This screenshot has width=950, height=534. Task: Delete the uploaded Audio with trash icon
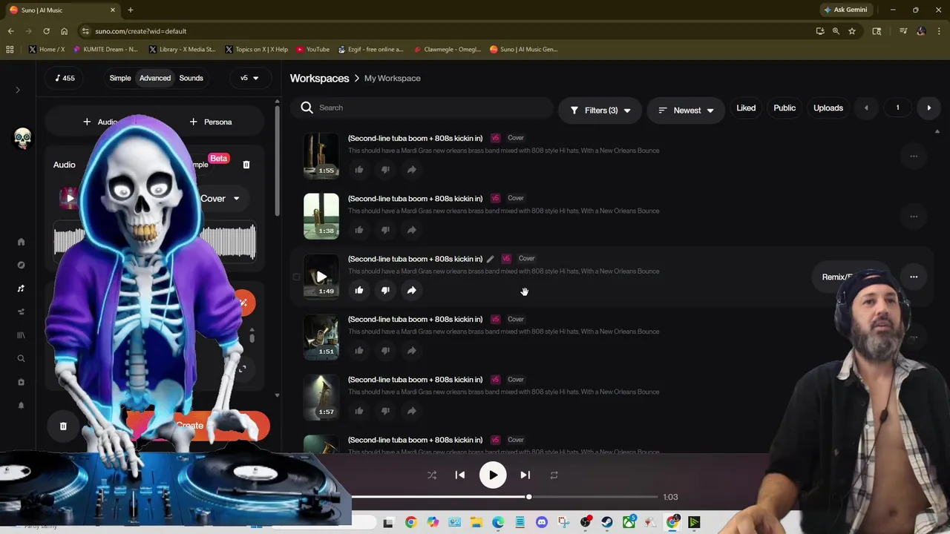pyautogui.click(x=246, y=165)
